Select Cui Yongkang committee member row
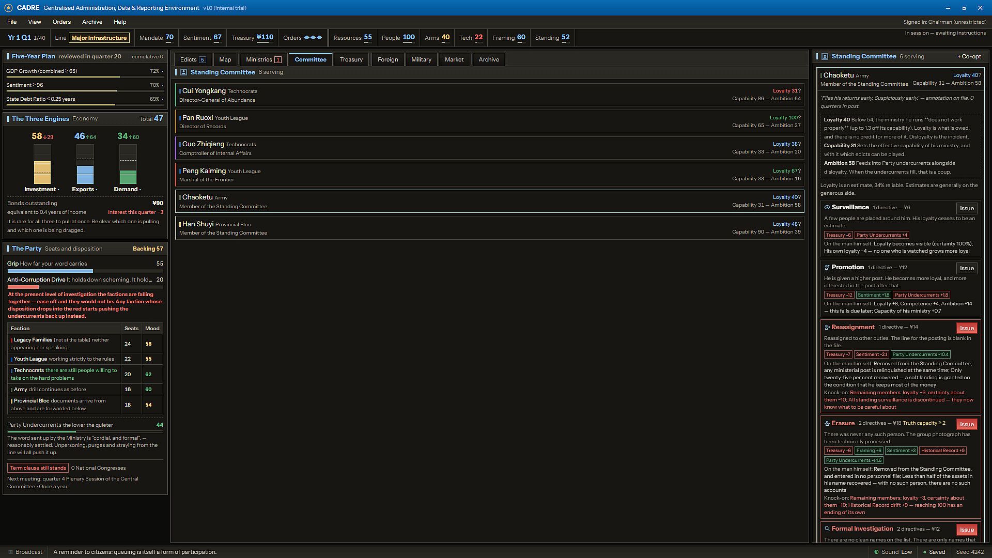The image size is (992, 558). (x=490, y=96)
